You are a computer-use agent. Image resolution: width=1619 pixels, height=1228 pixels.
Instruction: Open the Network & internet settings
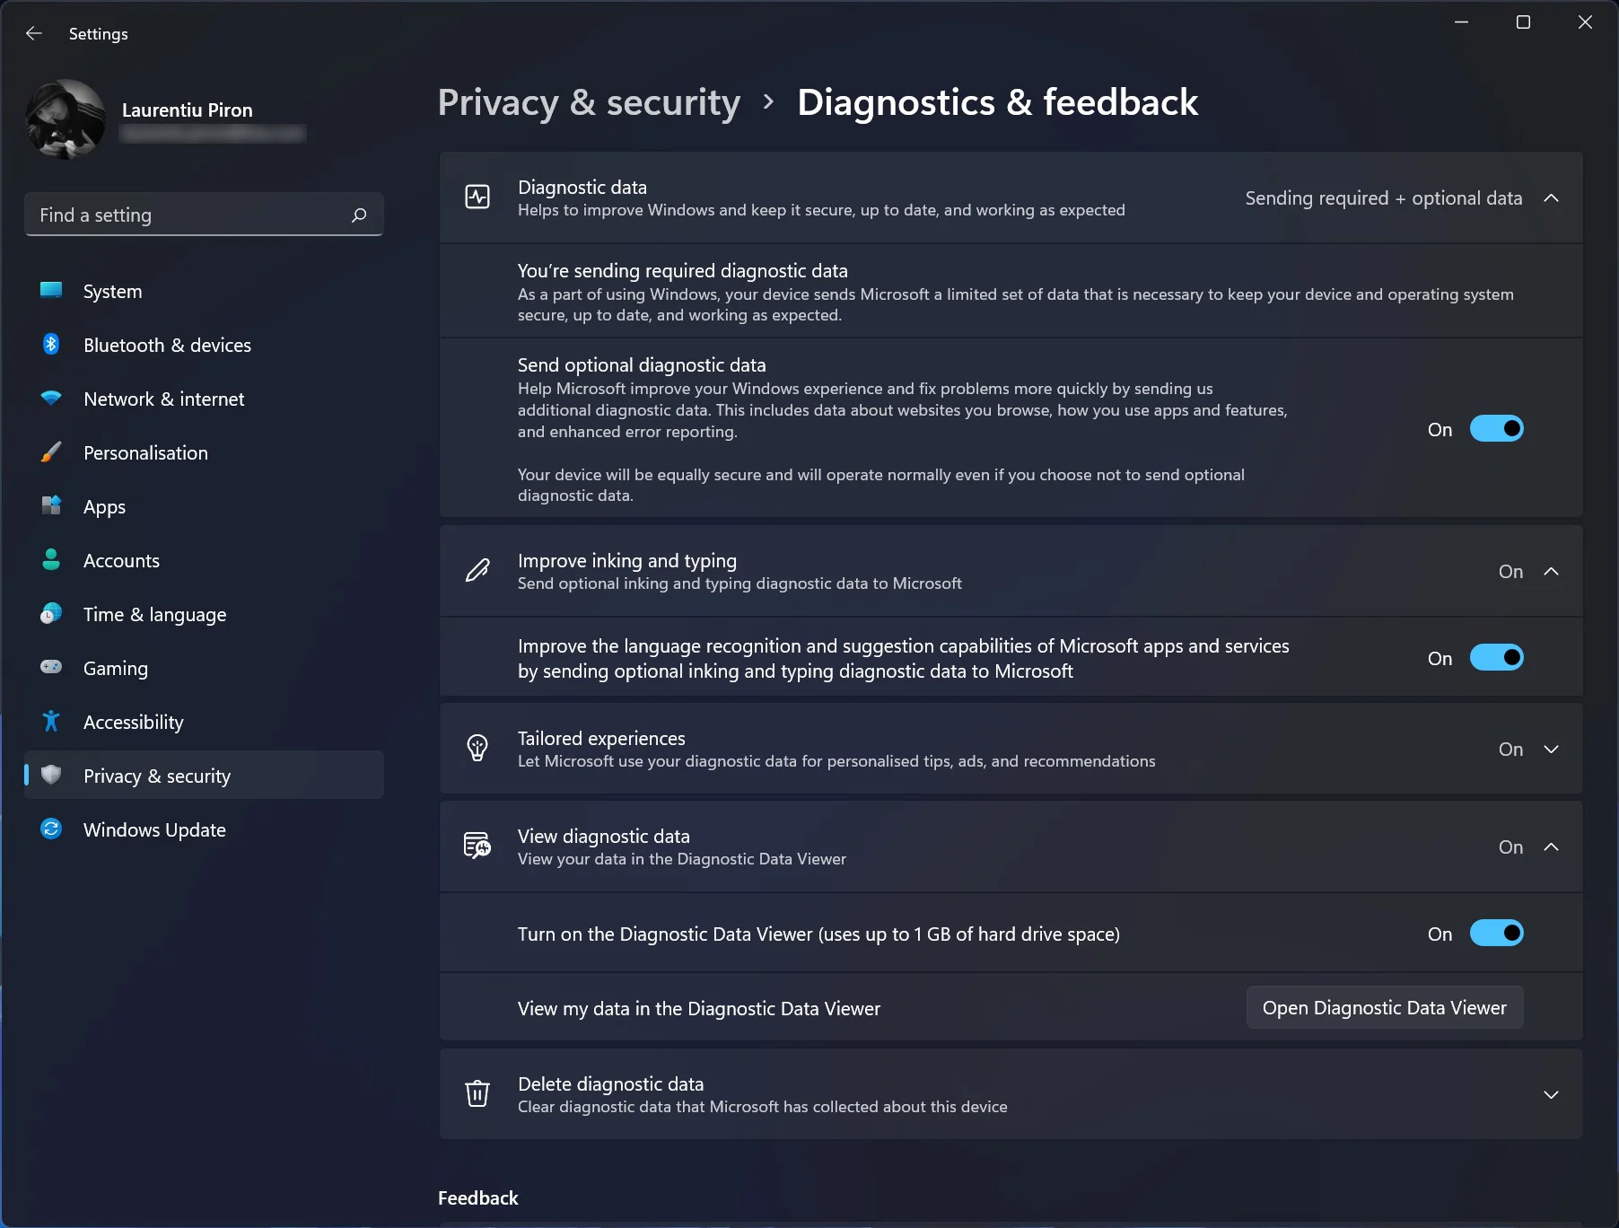click(x=163, y=399)
